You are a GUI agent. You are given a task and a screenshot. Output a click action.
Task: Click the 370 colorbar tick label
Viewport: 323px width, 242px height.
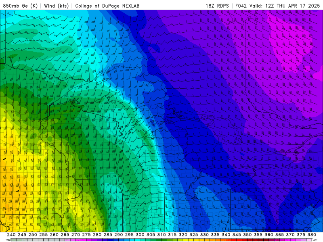pyautogui.click(x=290, y=235)
